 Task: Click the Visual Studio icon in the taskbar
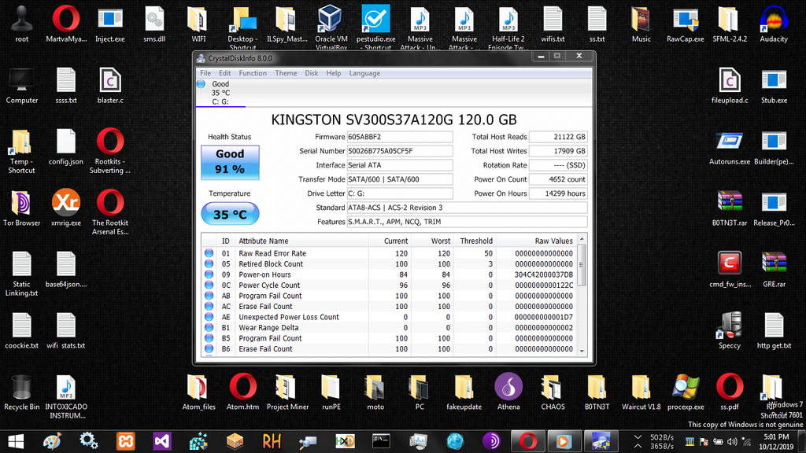[163, 440]
